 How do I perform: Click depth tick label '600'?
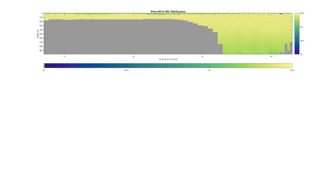coord(41,38)
